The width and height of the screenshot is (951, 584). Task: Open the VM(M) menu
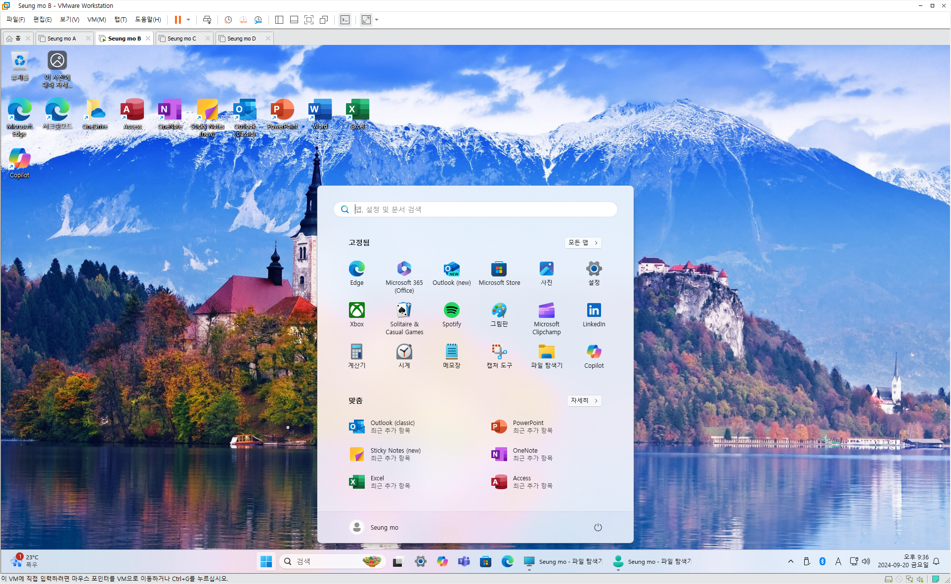(96, 20)
